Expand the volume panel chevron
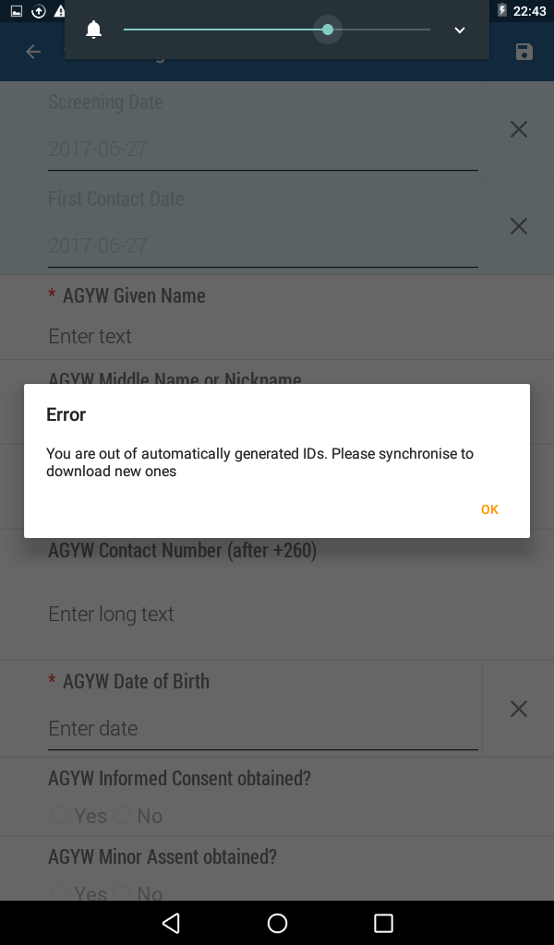The height and width of the screenshot is (945, 554). (459, 30)
